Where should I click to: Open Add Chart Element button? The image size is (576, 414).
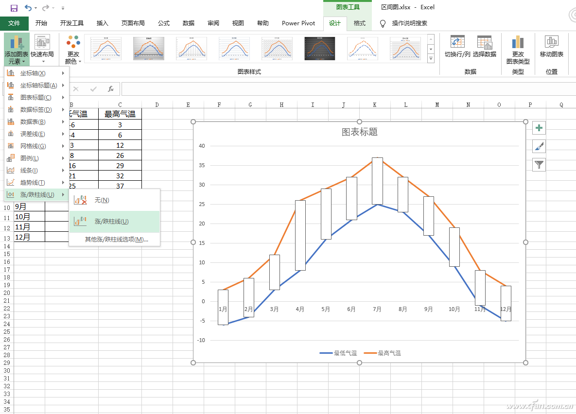[x=17, y=49]
